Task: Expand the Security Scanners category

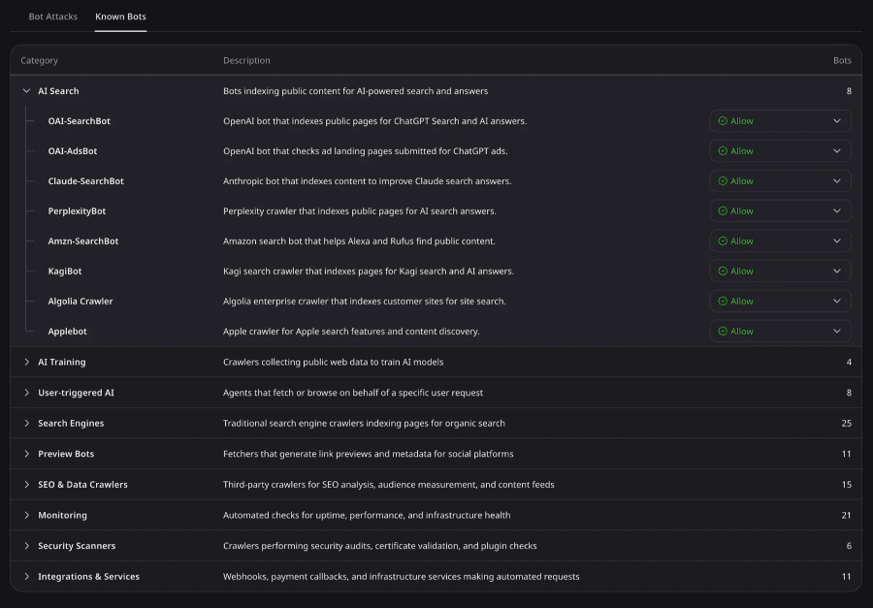Action: [x=26, y=546]
